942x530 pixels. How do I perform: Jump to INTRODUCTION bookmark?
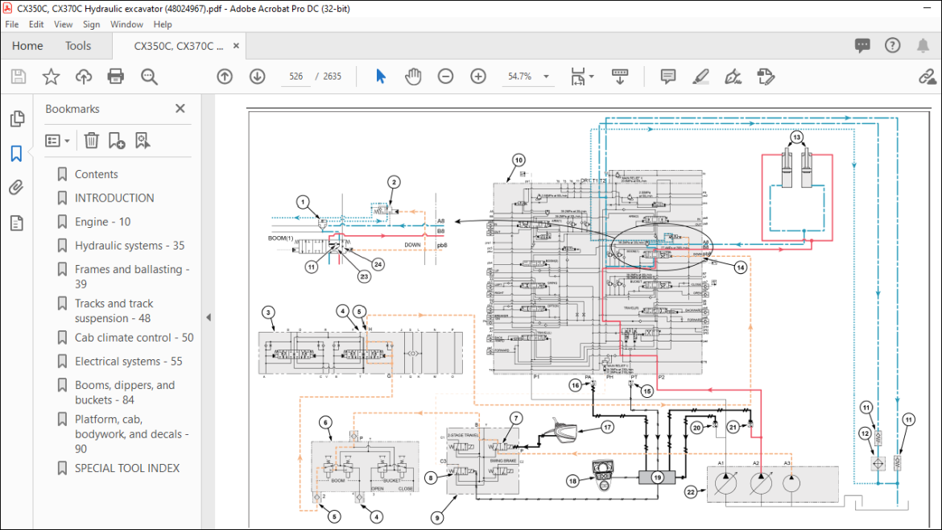tap(114, 197)
